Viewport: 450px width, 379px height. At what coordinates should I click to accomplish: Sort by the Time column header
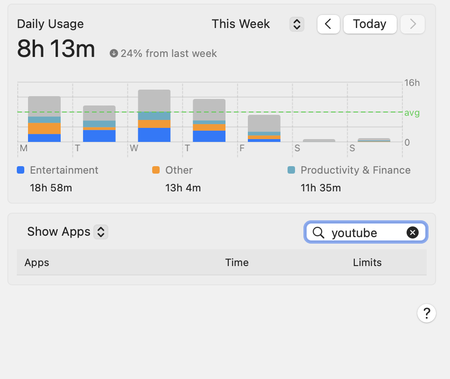point(237,262)
